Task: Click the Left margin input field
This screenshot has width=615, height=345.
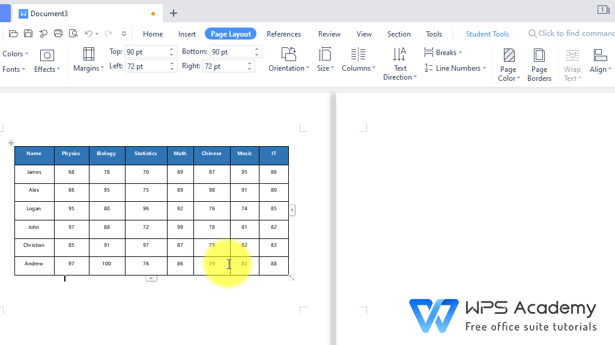Action: tap(147, 66)
